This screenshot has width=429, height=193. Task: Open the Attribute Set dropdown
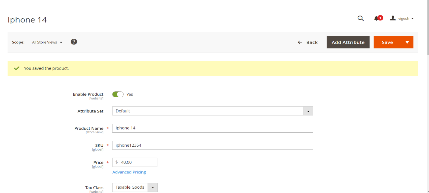pyautogui.click(x=213, y=111)
